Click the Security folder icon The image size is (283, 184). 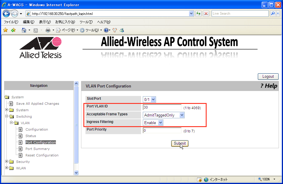pyautogui.click(x=11, y=162)
